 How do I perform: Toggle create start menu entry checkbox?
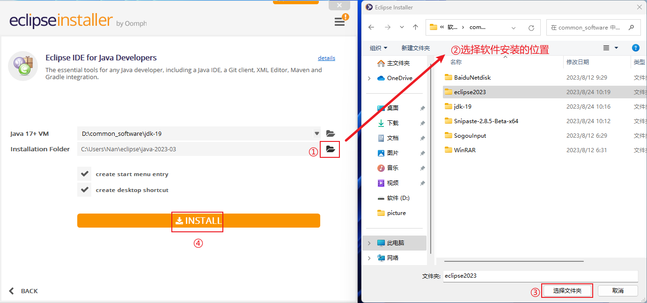pos(84,174)
